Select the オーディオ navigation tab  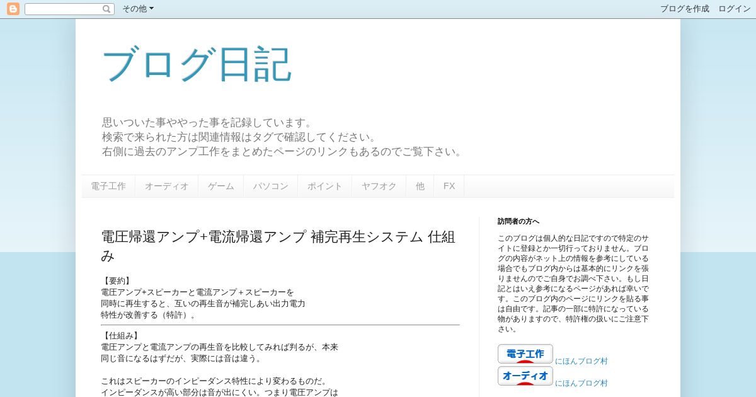(167, 187)
